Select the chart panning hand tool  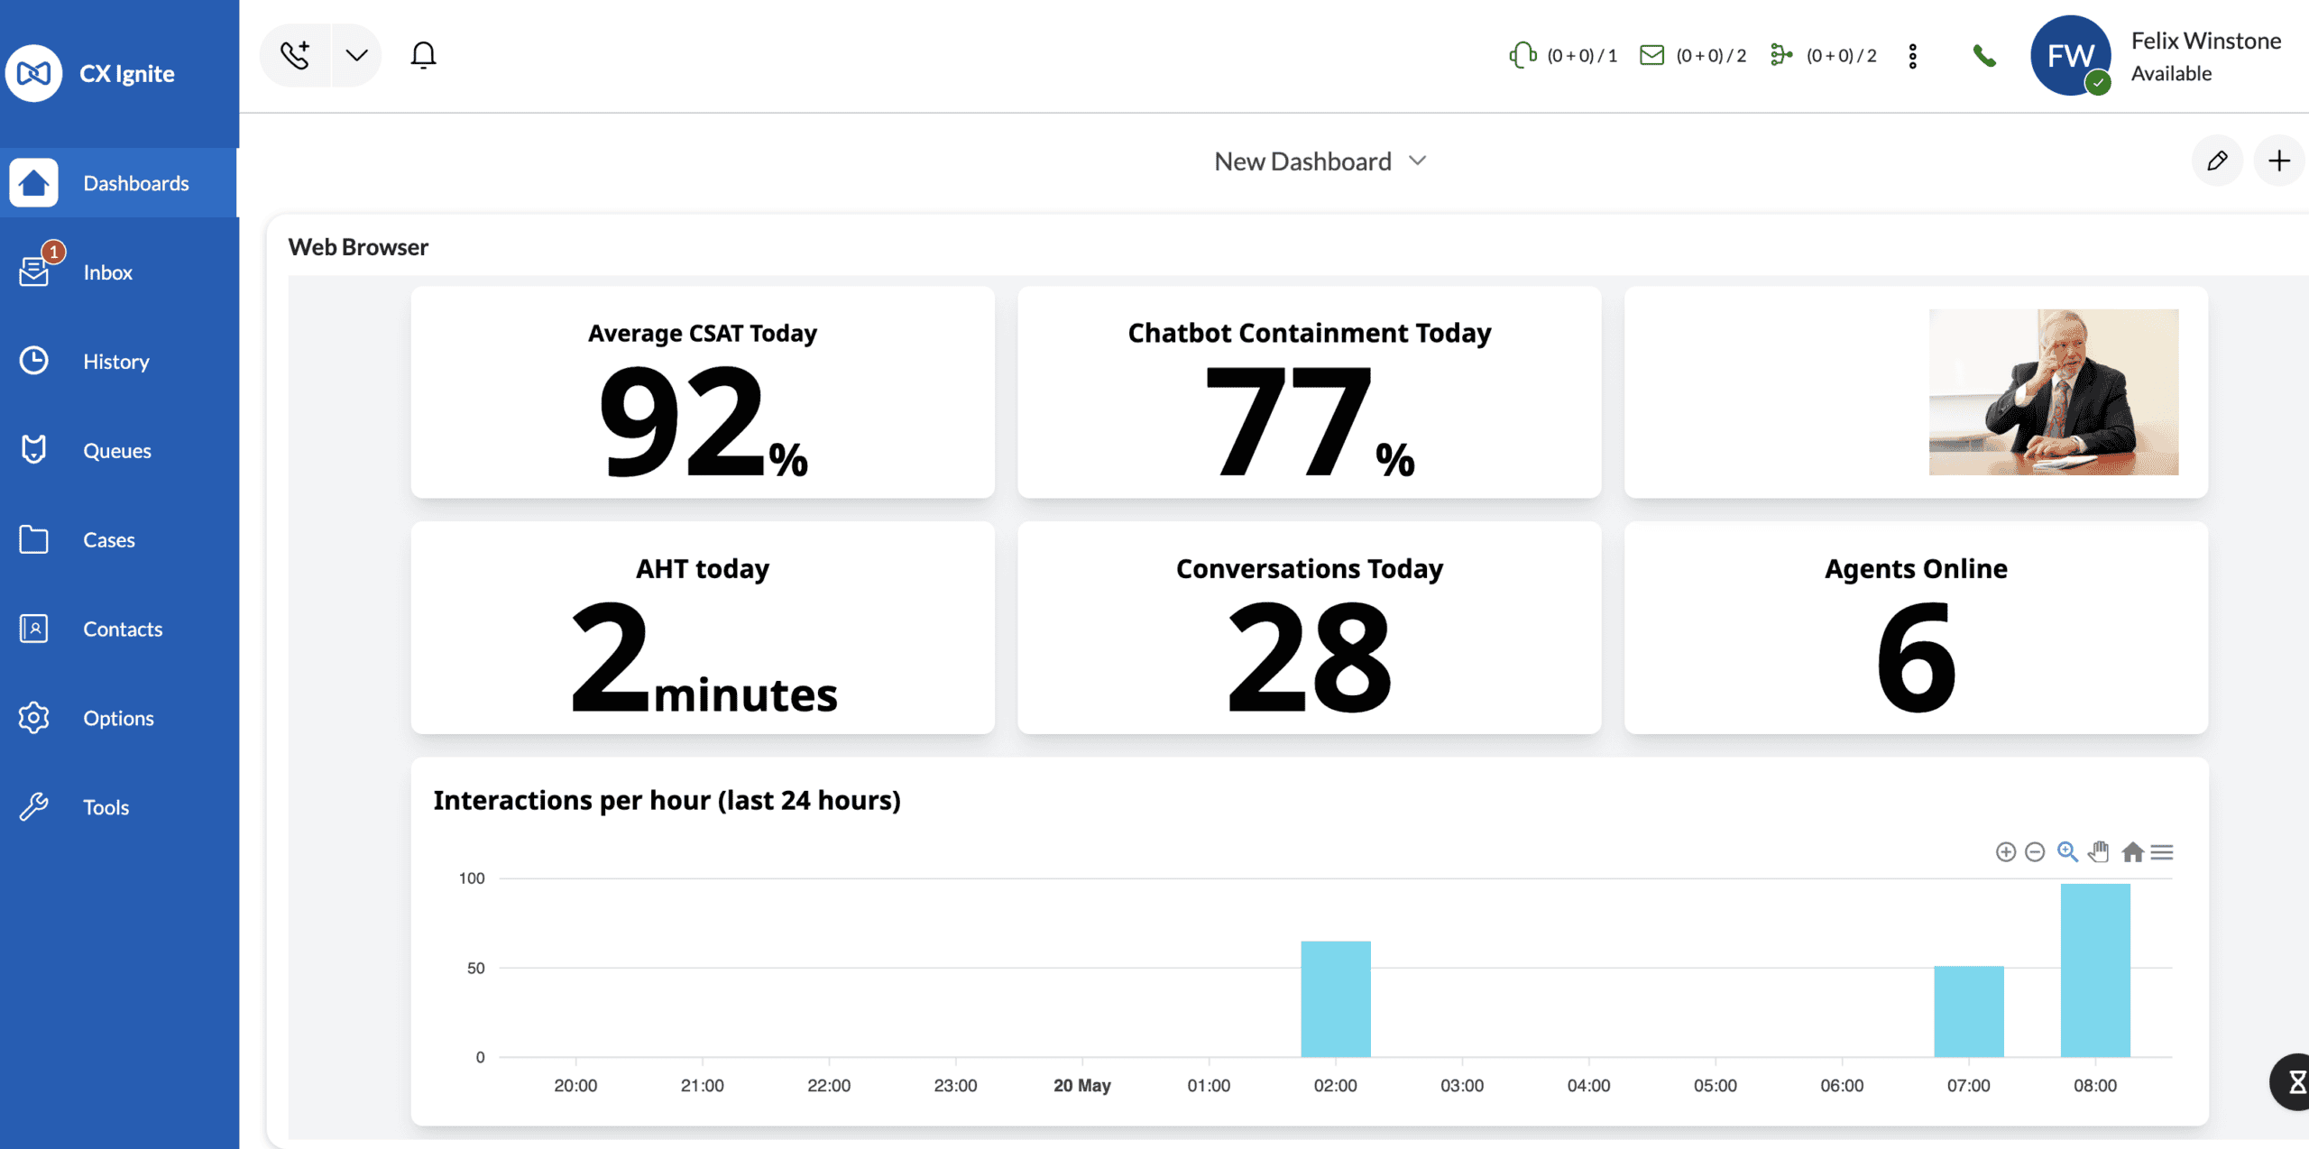click(2099, 851)
